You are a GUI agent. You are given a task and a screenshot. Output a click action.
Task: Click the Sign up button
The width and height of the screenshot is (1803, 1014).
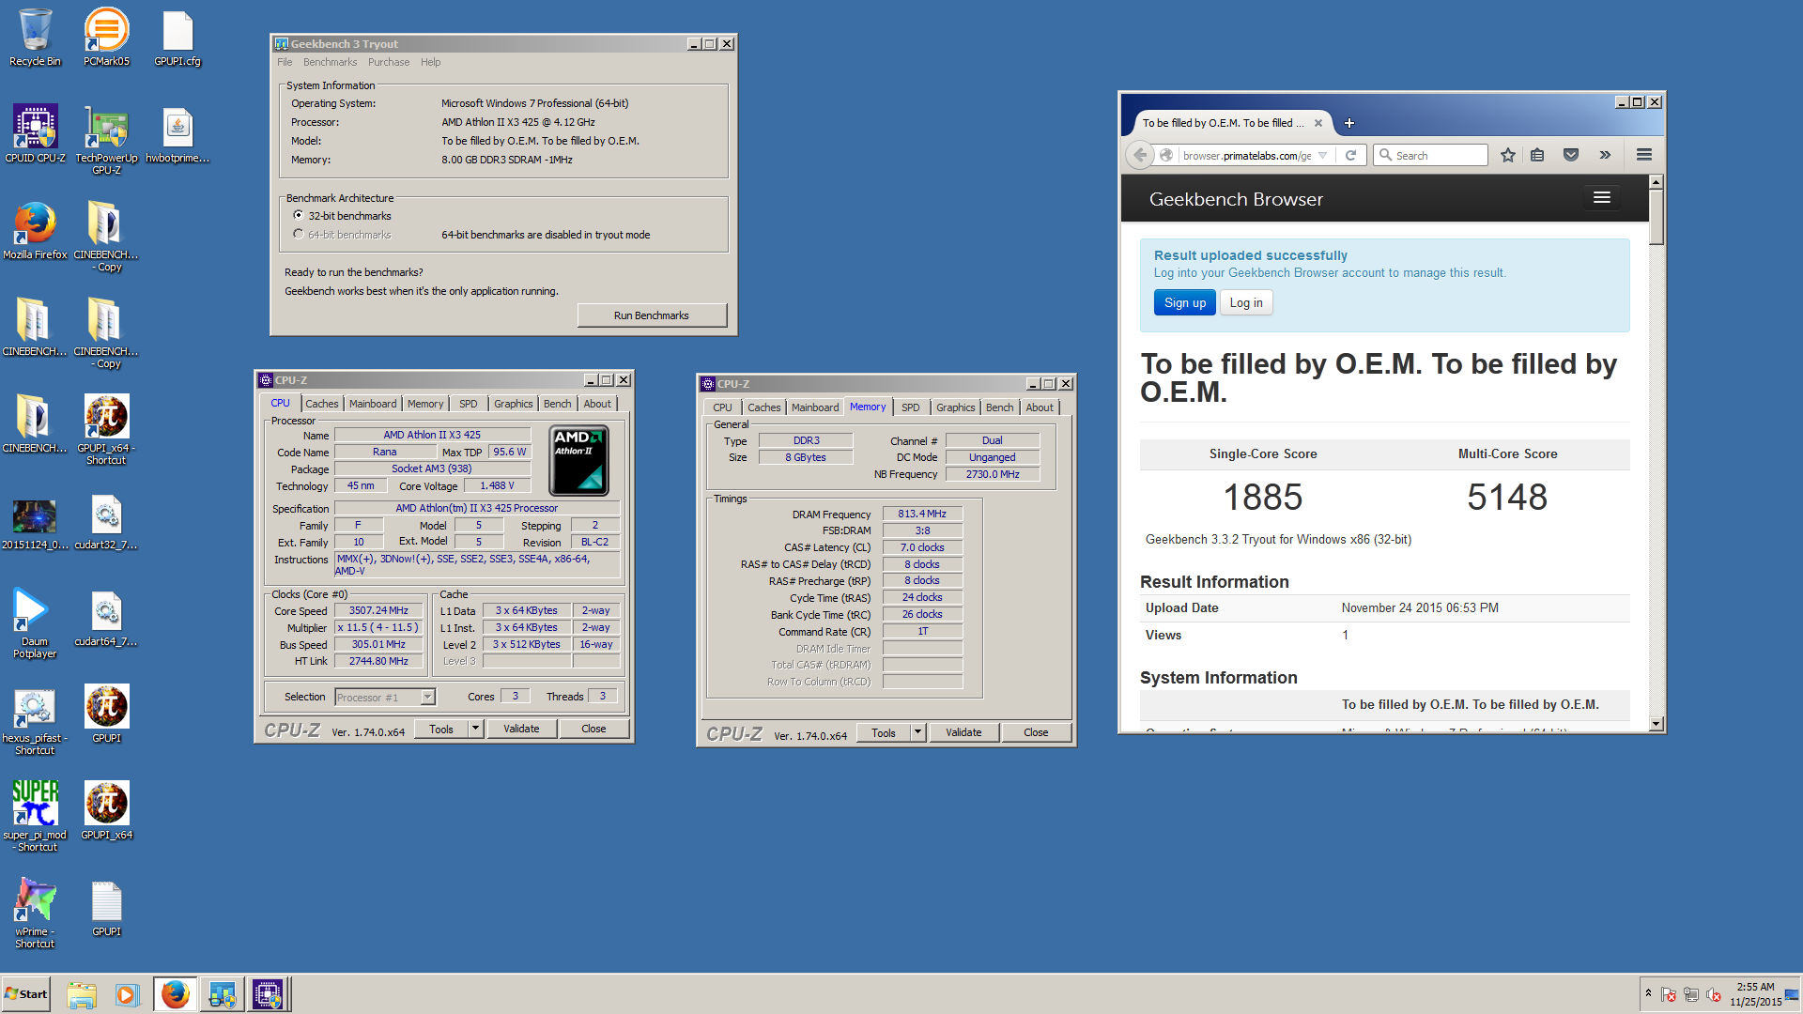1185,302
